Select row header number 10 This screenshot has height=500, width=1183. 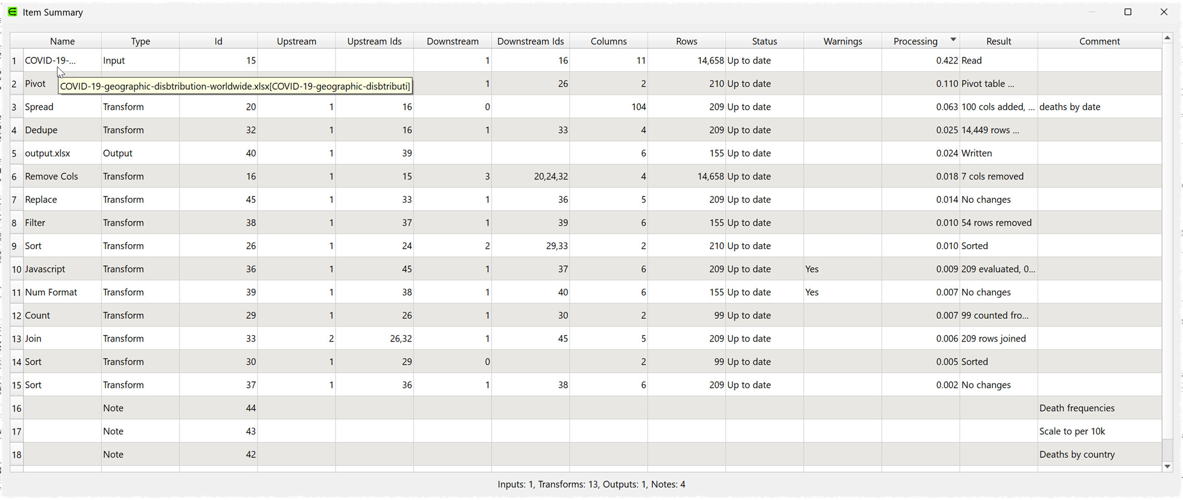pyautogui.click(x=17, y=269)
